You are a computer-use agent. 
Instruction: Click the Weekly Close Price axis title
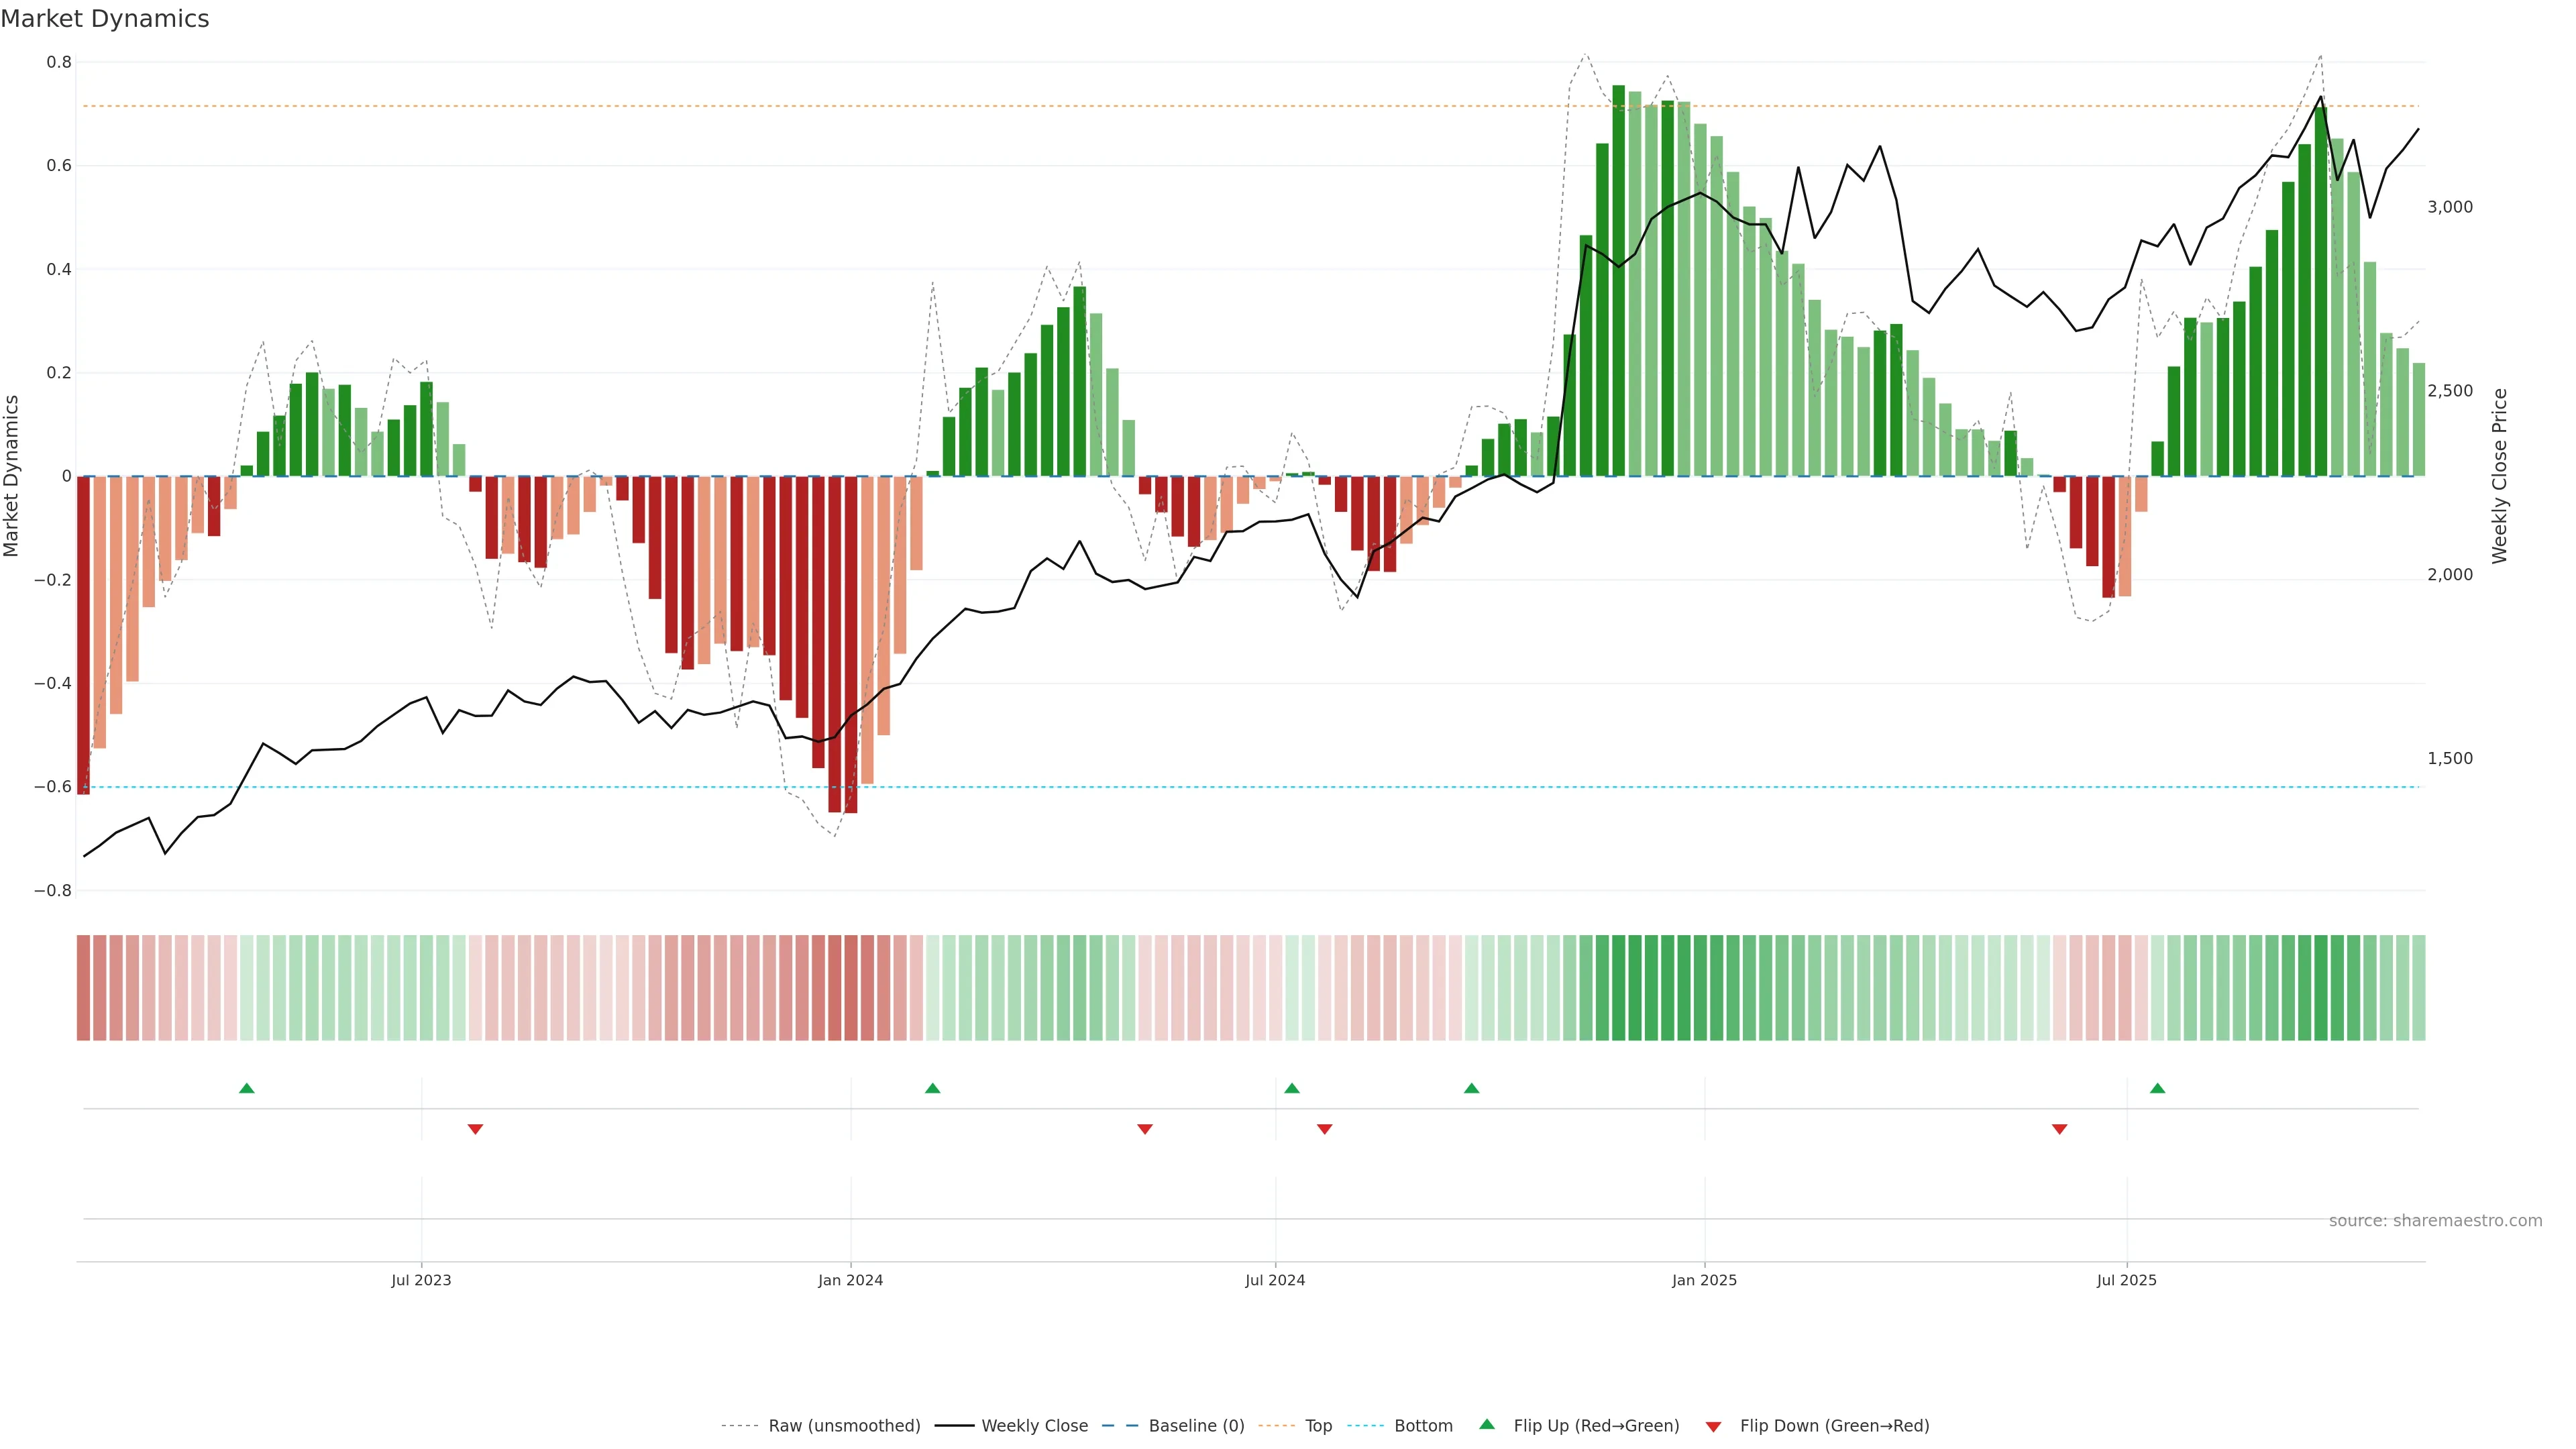(x=2500, y=476)
